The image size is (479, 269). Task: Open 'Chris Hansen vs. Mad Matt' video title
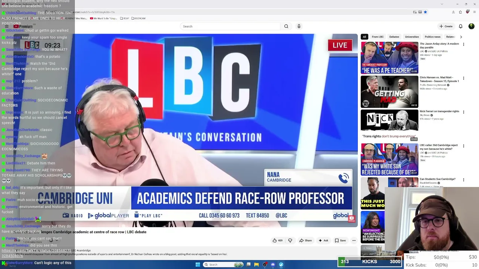pos(439,79)
